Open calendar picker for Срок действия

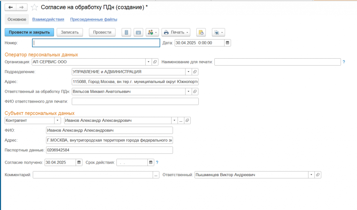[x=151, y=162]
